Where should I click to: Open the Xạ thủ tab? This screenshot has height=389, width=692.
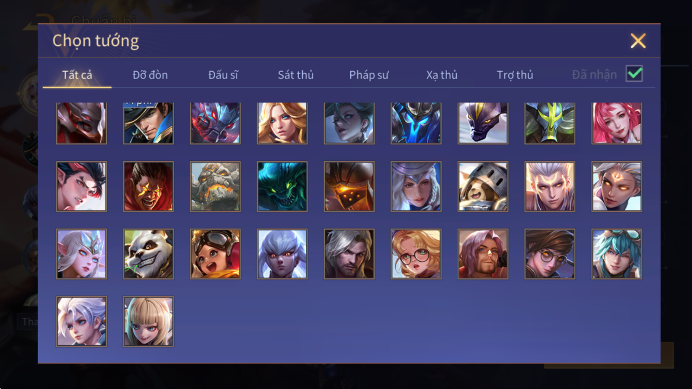(442, 75)
